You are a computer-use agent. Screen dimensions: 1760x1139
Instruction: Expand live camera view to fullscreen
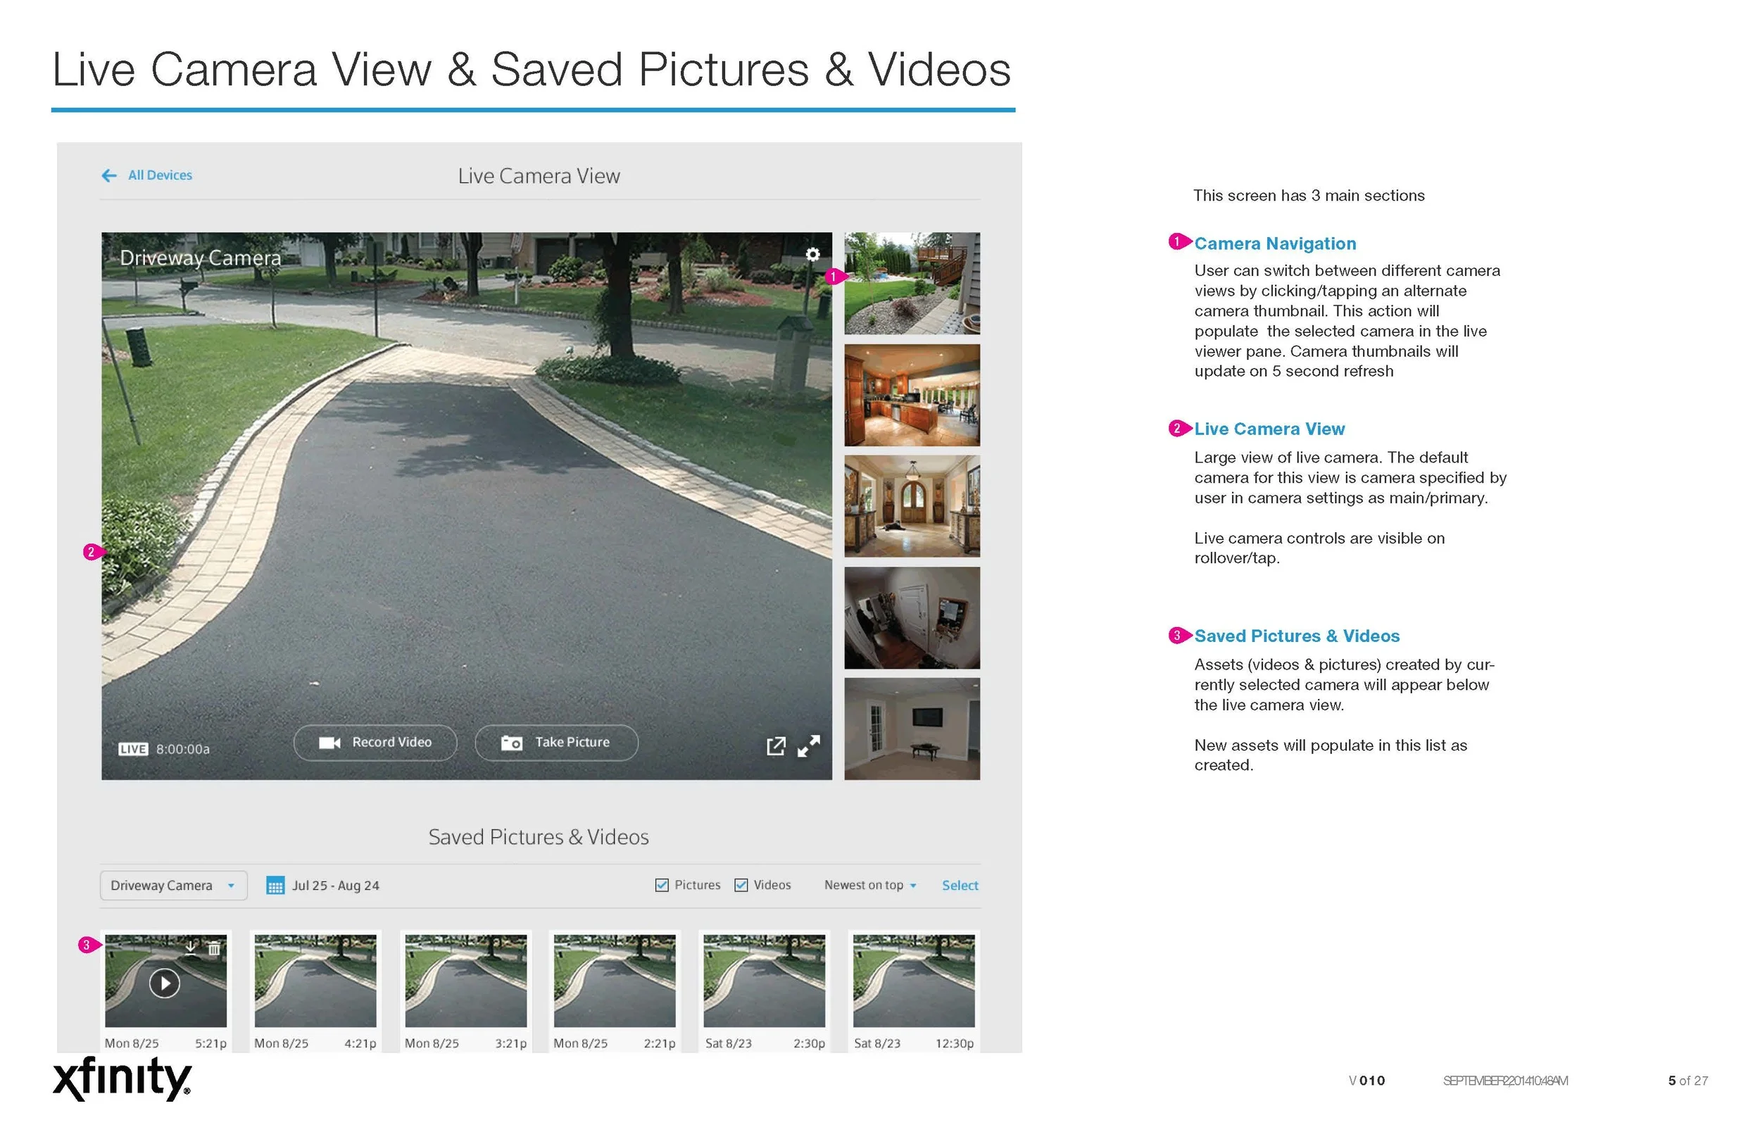click(x=809, y=747)
